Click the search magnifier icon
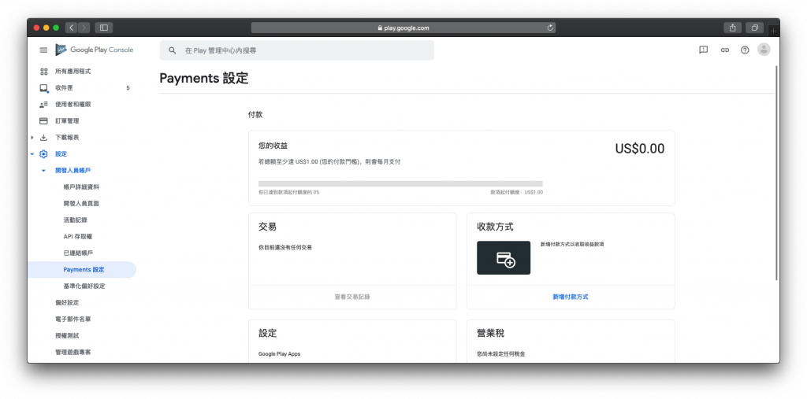The width and height of the screenshot is (807, 399). point(173,50)
